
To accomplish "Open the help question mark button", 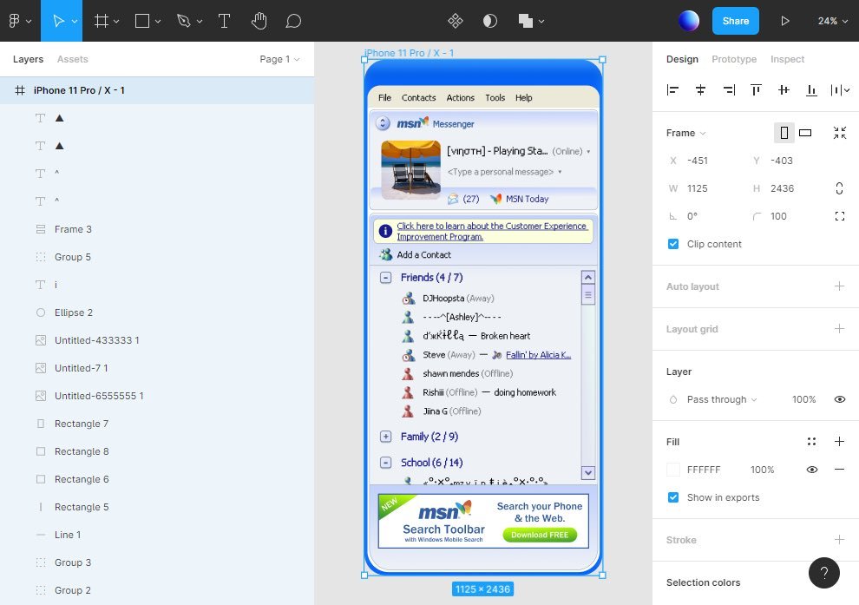I will [824, 573].
